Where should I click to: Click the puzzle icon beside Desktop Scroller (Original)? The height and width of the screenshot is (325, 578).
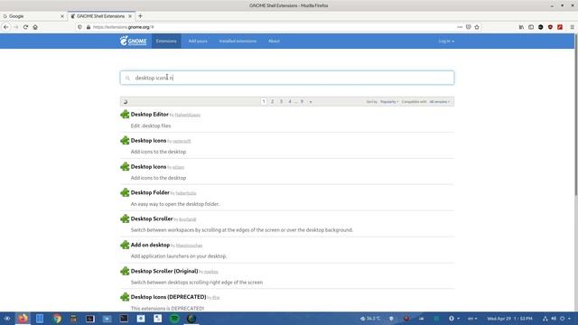[x=125, y=271]
